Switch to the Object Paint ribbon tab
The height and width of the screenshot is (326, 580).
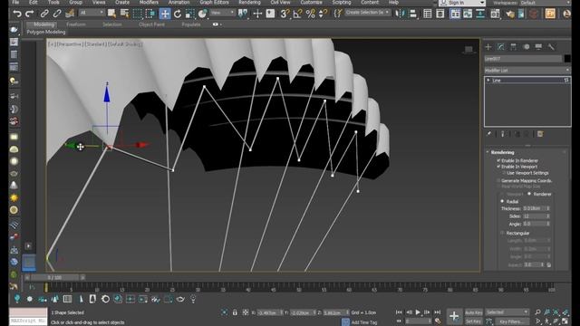pyautogui.click(x=151, y=24)
